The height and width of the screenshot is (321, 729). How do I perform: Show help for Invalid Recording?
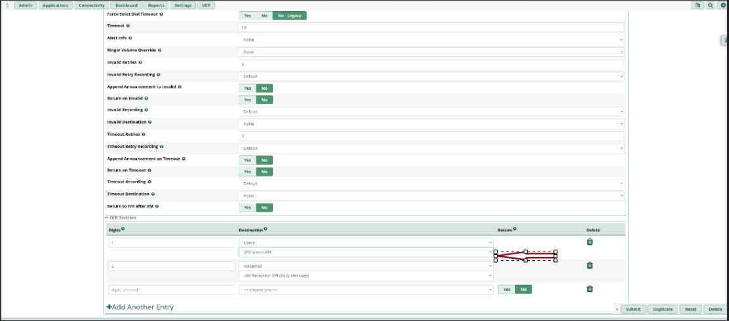point(146,109)
